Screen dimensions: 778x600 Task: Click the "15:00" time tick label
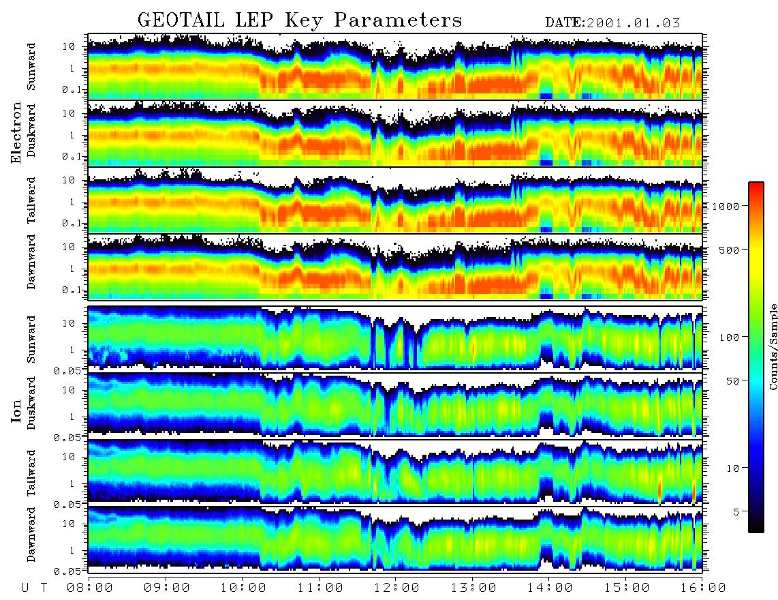point(627,588)
